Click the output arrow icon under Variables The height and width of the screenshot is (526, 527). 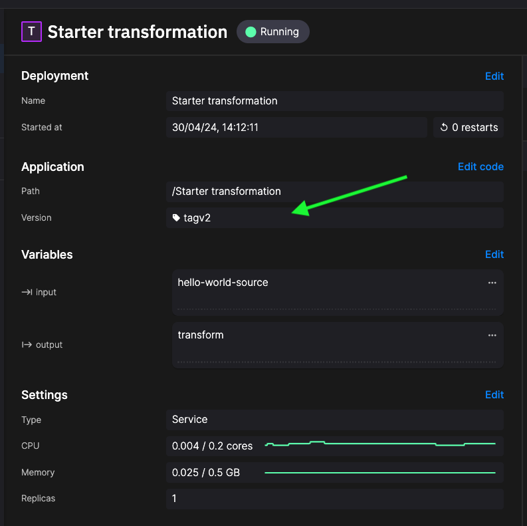point(27,344)
